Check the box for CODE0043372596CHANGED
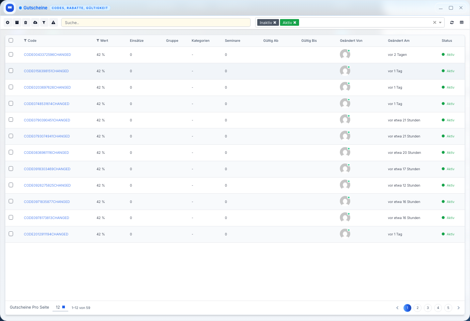The image size is (470, 321). [x=11, y=55]
